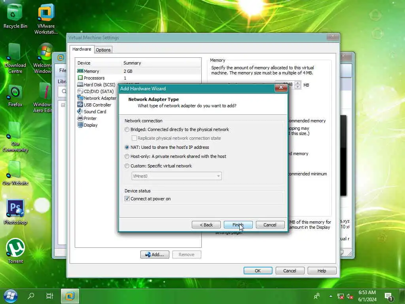The height and width of the screenshot is (304, 405).
Task: Click the Back button in the wizard
Action: 206,225
